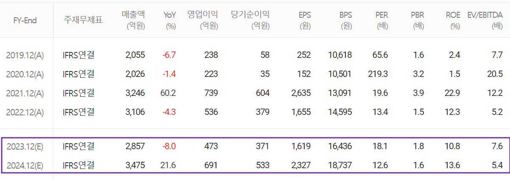The width and height of the screenshot is (510, 180).
Task: Select IFRS연결 in the 2024.12(E) row
Action: click(78, 165)
